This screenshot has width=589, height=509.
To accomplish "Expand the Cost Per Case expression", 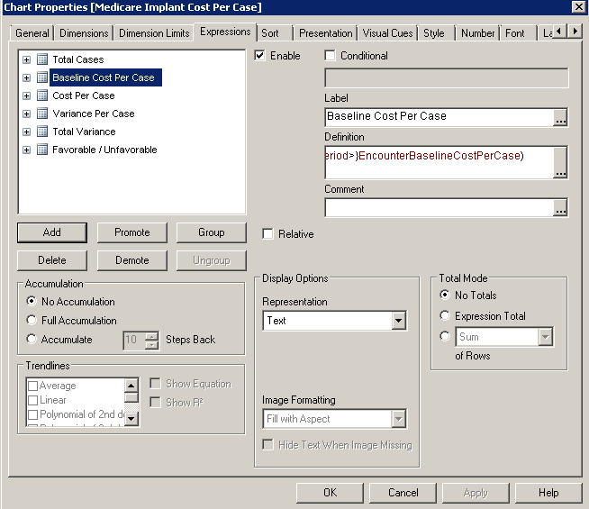I will (x=26, y=95).
